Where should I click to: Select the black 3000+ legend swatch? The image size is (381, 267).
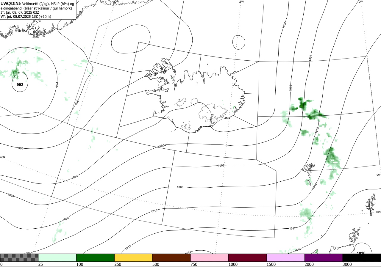coord(362,257)
